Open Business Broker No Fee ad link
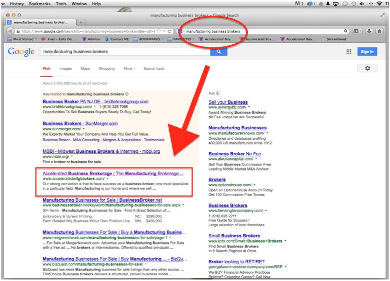Screen dimensions: 390x281 pos(235,154)
